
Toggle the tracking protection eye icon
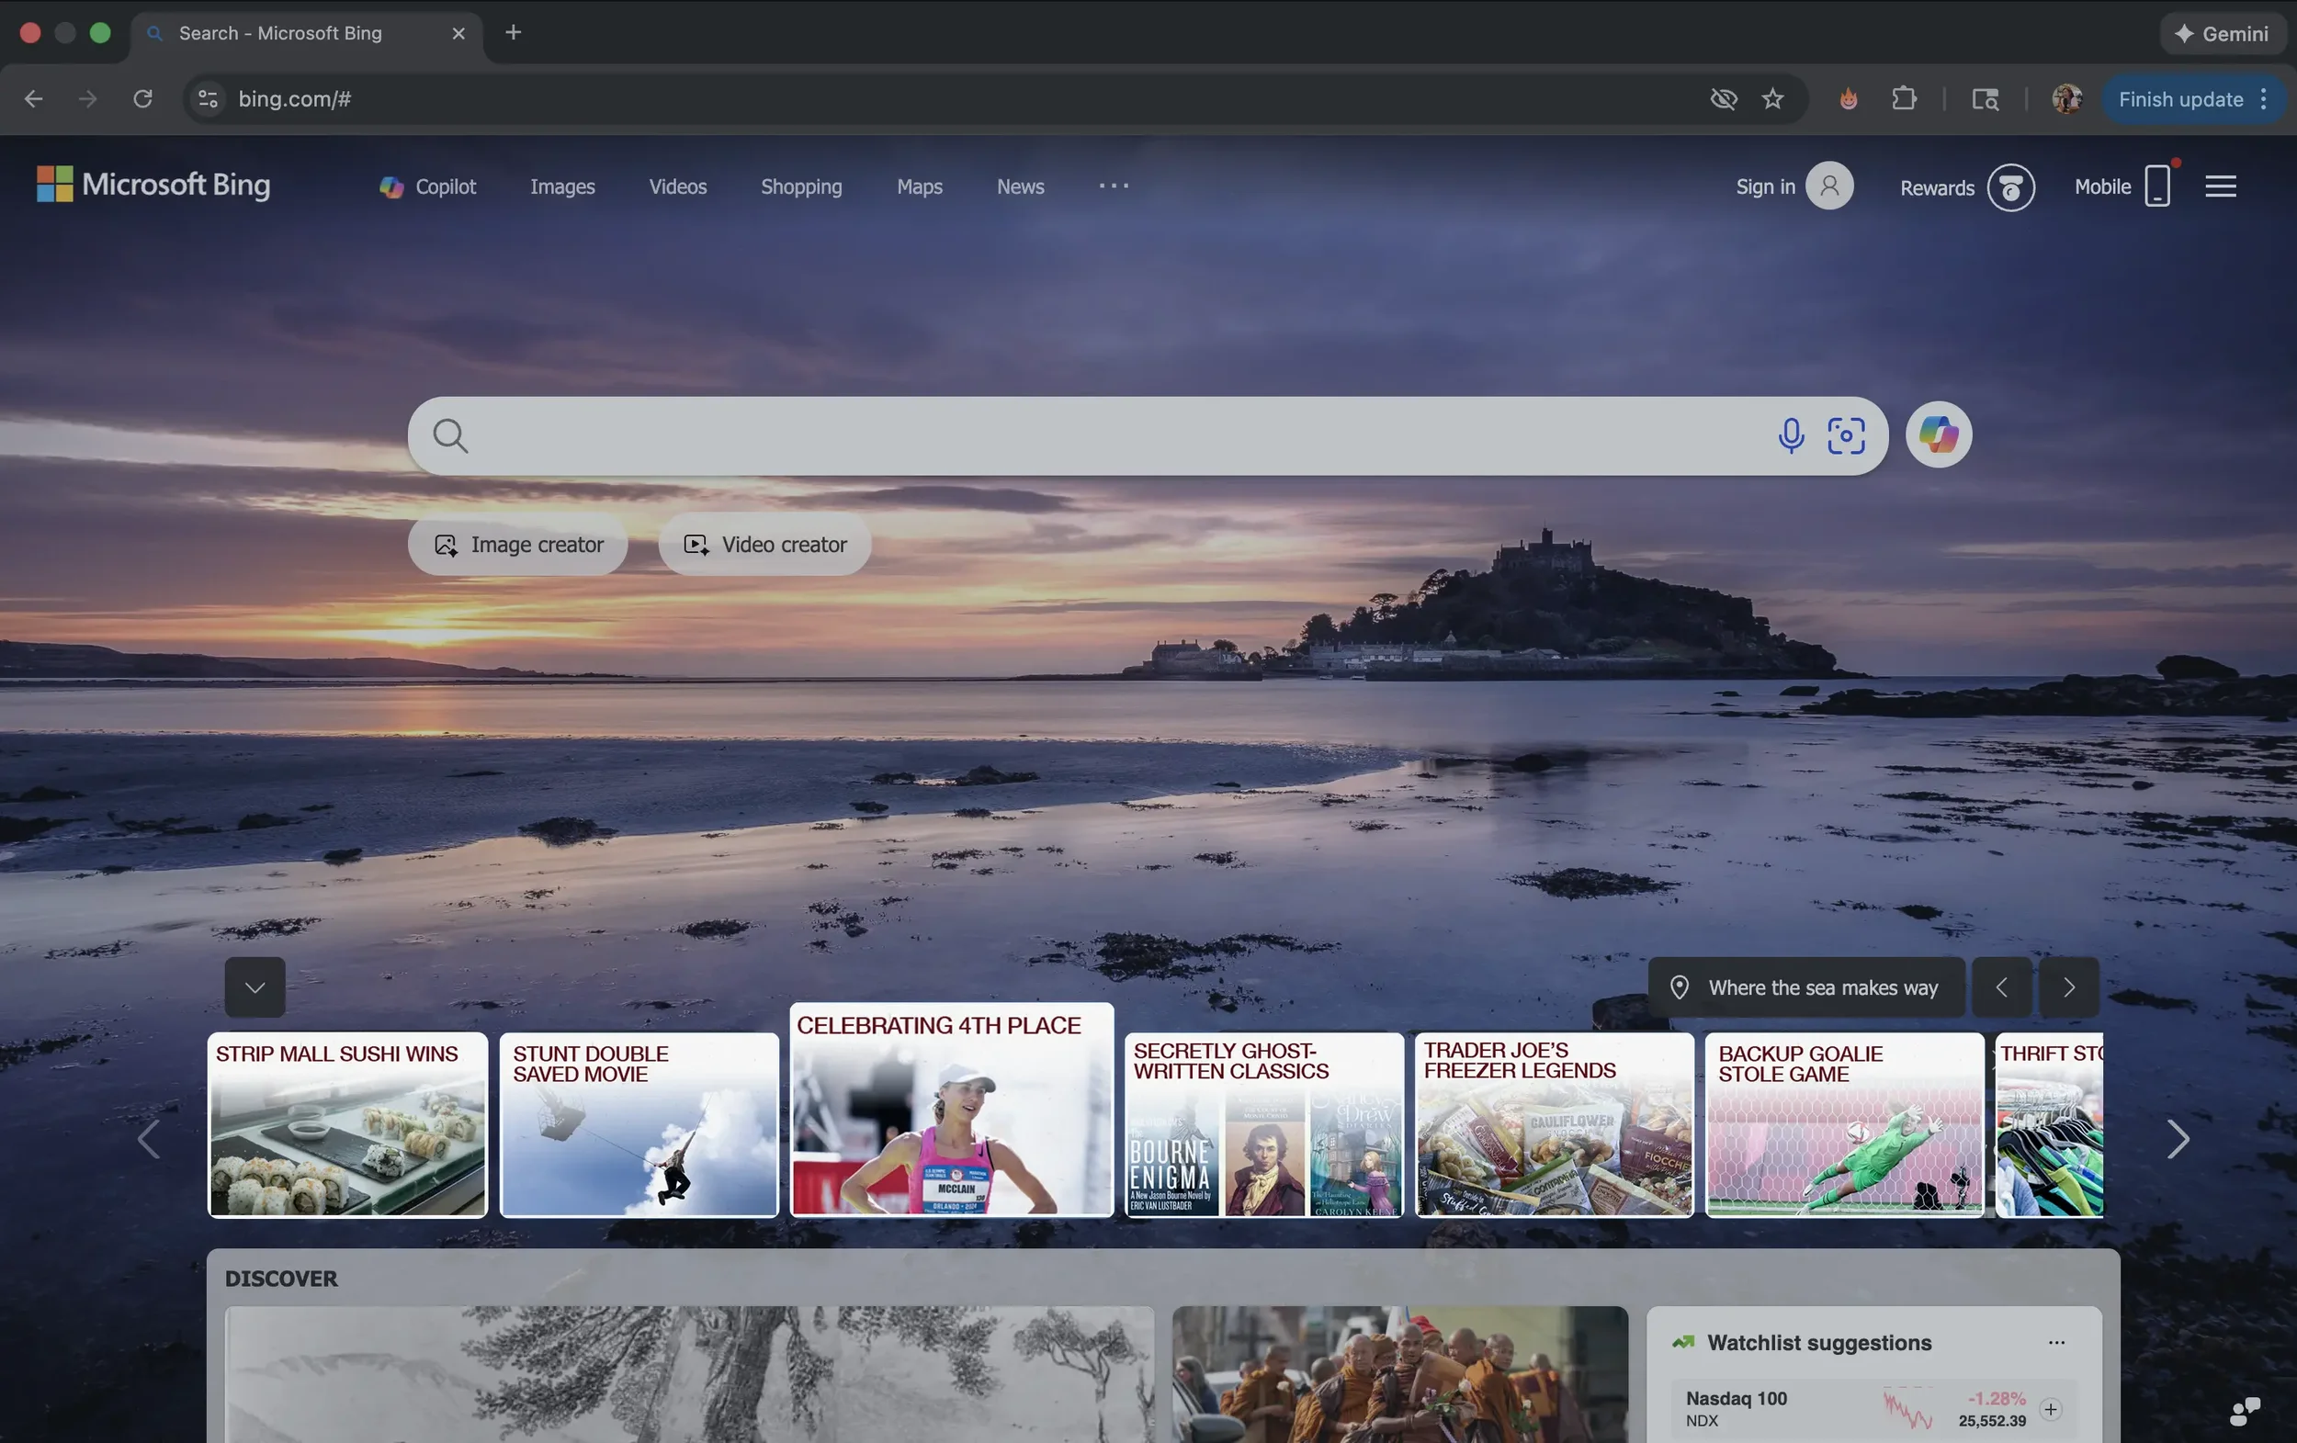pos(1723,99)
